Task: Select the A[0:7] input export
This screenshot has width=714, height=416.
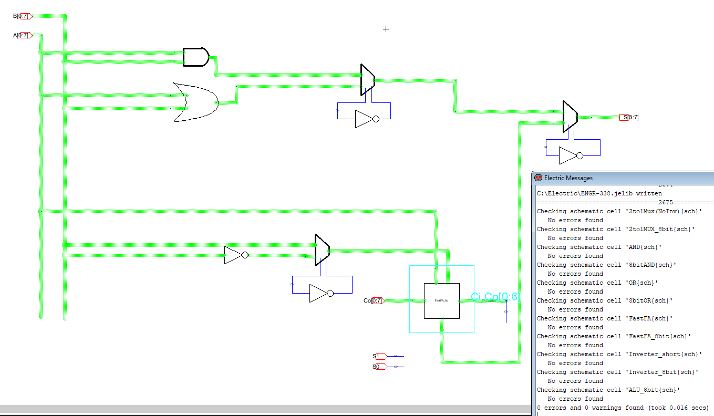Action: (23, 36)
